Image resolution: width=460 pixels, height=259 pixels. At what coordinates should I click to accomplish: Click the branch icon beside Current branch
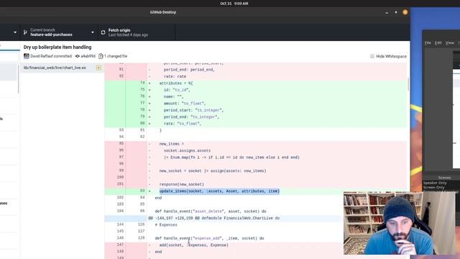point(25,32)
